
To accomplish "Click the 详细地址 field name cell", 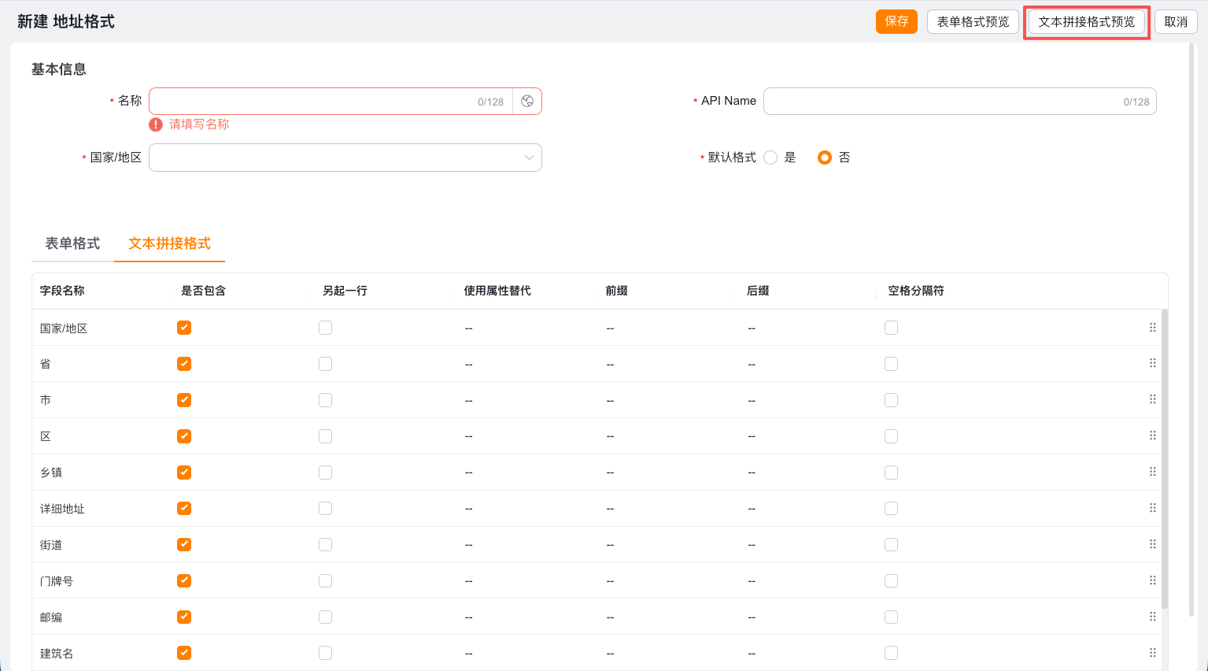I will point(62,509).
